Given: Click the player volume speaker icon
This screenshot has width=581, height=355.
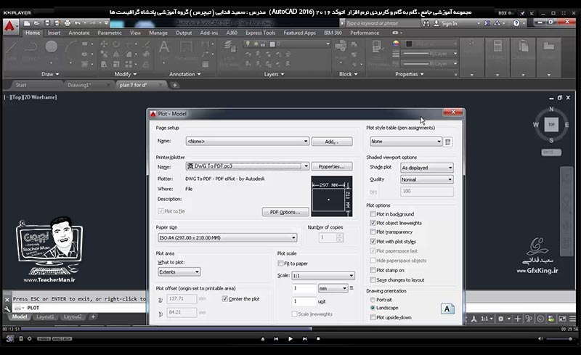Looking at the screenshot, I should coord(540,339).
